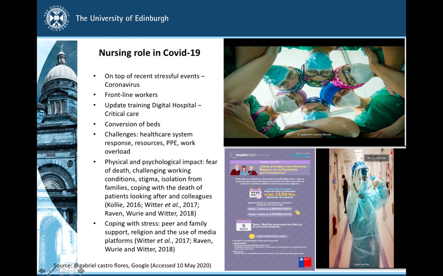This screenshot has width=443, height=276.
Task: Select the photo of nurse in protective gown
Action: [x=361, y=208]
